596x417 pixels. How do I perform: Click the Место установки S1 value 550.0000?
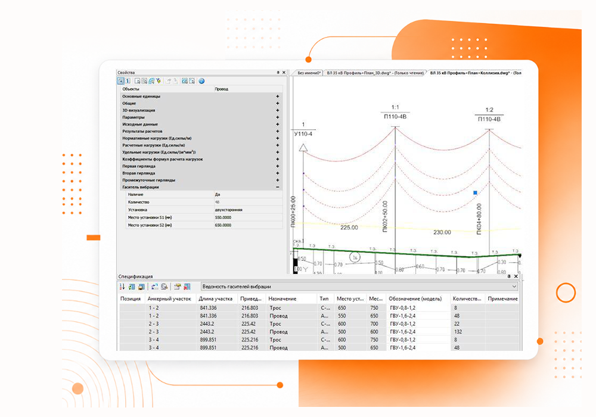coord(248,217)
